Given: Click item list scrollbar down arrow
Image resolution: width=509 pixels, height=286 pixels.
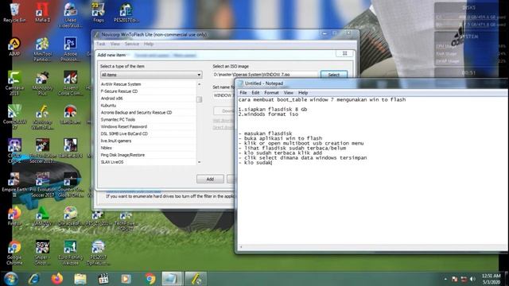Looking at the screenshot, I should point(199,162).
